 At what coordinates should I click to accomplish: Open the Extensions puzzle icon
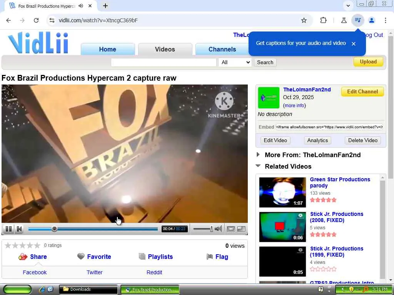(x=323, y=20)
